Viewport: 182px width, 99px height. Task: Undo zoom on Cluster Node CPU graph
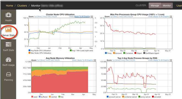pos(71,16)
